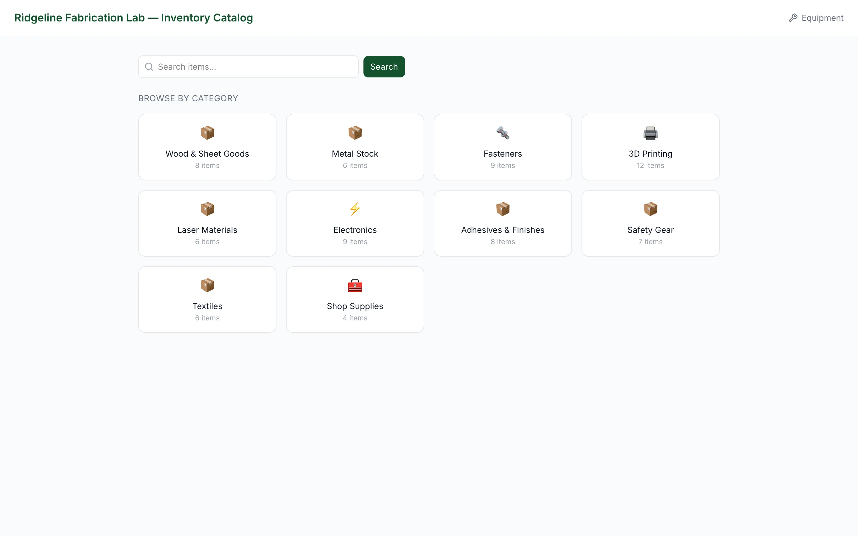
Task: Open the Adhesives & Finishes category label
Action: pyautogui.click(x=503, y=230)
